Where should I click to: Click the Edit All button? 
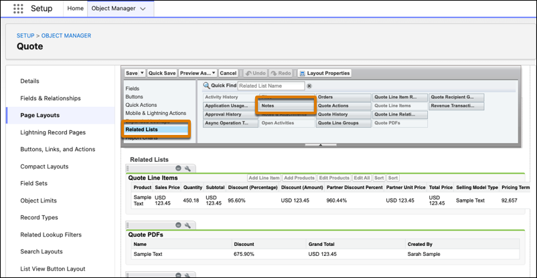pos(362,178)
